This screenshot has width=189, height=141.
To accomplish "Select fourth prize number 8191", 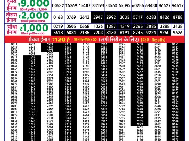I will [x=124, y=33].
